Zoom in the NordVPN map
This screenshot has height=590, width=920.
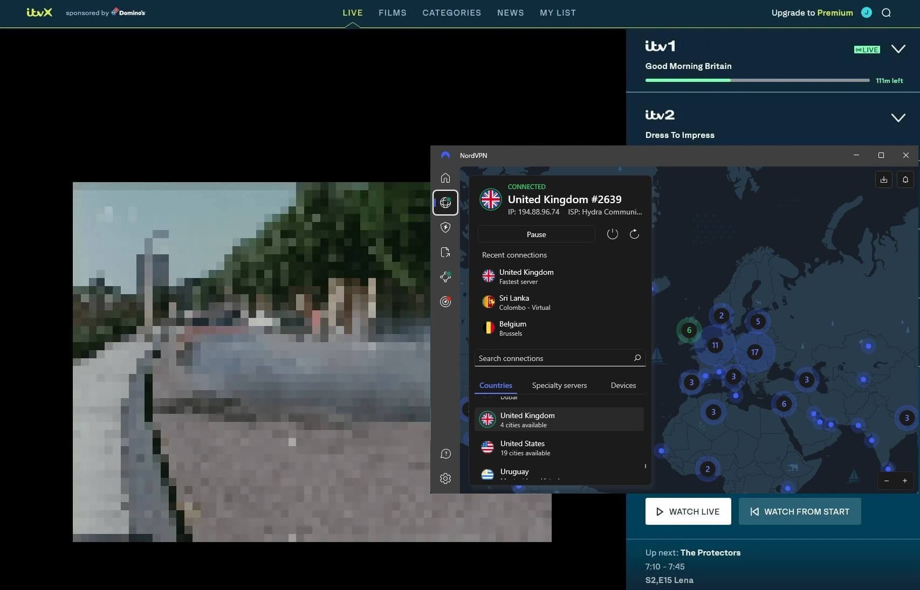tap(904, 481)
